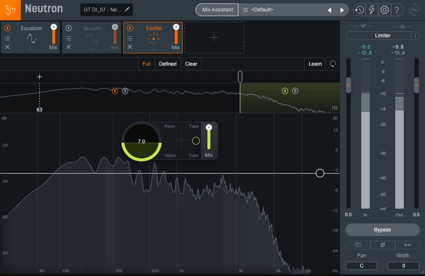Viewport: 425px width, 276px height.
Task: Click the Retro/Tape/Warm/Tube XY pad puck
Action: click(196, 141)
